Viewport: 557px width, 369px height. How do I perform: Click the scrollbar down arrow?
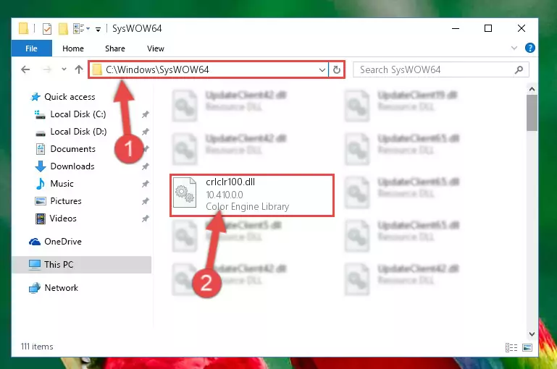click(532, 334)
